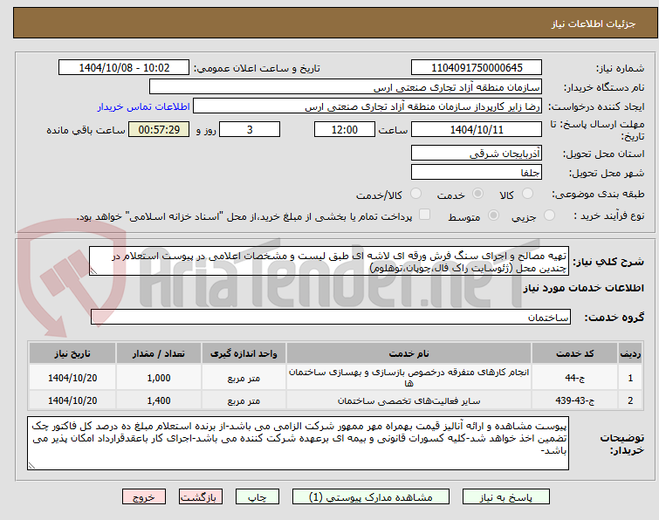Click the واحد اندازه گیری column header

(x=244, y=353)
